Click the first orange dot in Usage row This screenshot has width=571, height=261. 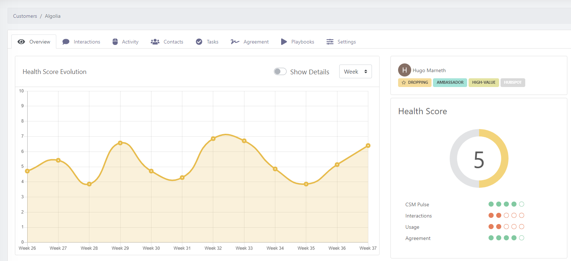pos(491,227)
